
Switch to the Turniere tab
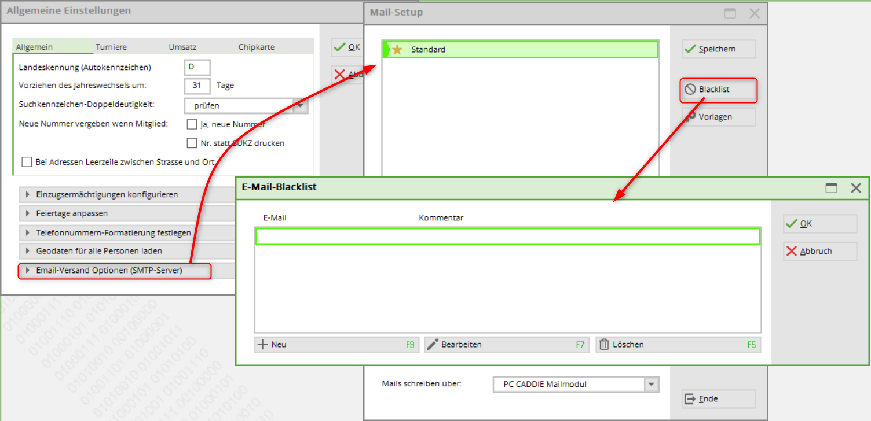(111, 47)
